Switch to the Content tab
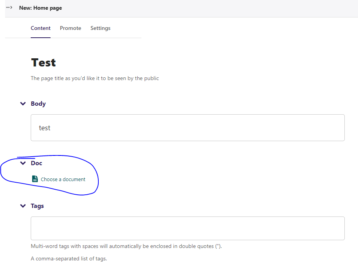 point(41,28)
